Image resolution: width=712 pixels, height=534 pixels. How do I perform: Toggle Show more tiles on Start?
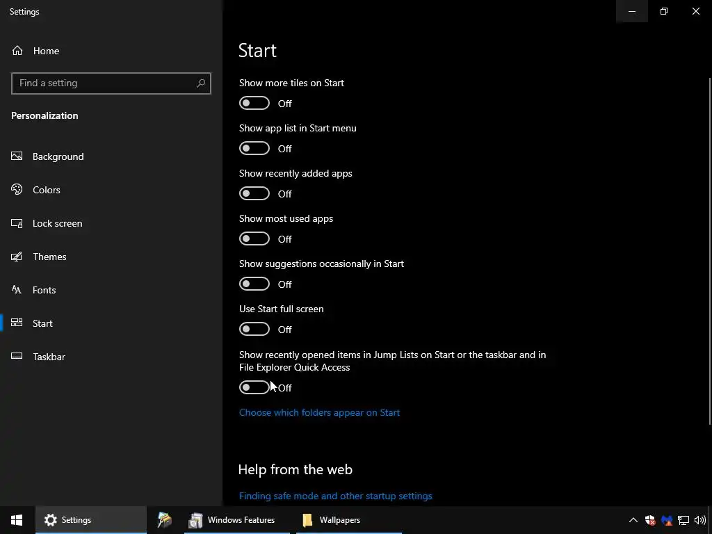tap(254, 103)
